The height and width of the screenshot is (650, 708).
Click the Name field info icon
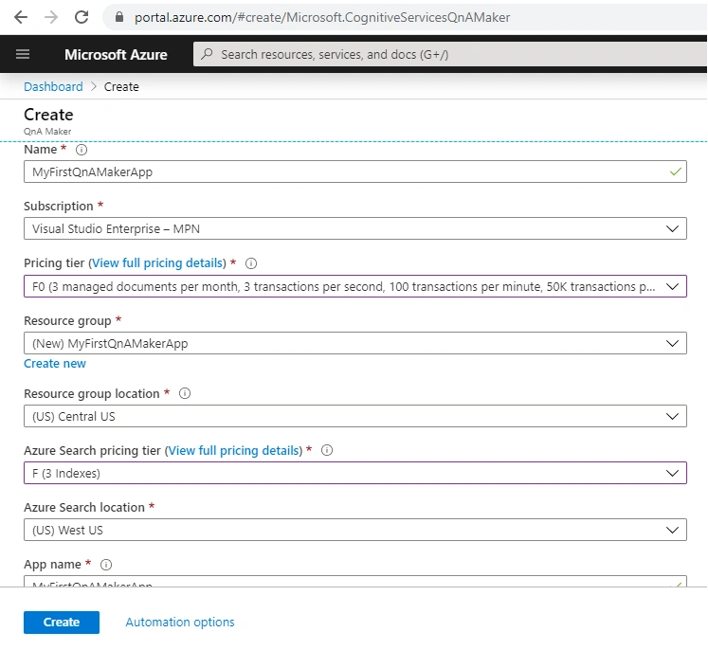point(82,150)
